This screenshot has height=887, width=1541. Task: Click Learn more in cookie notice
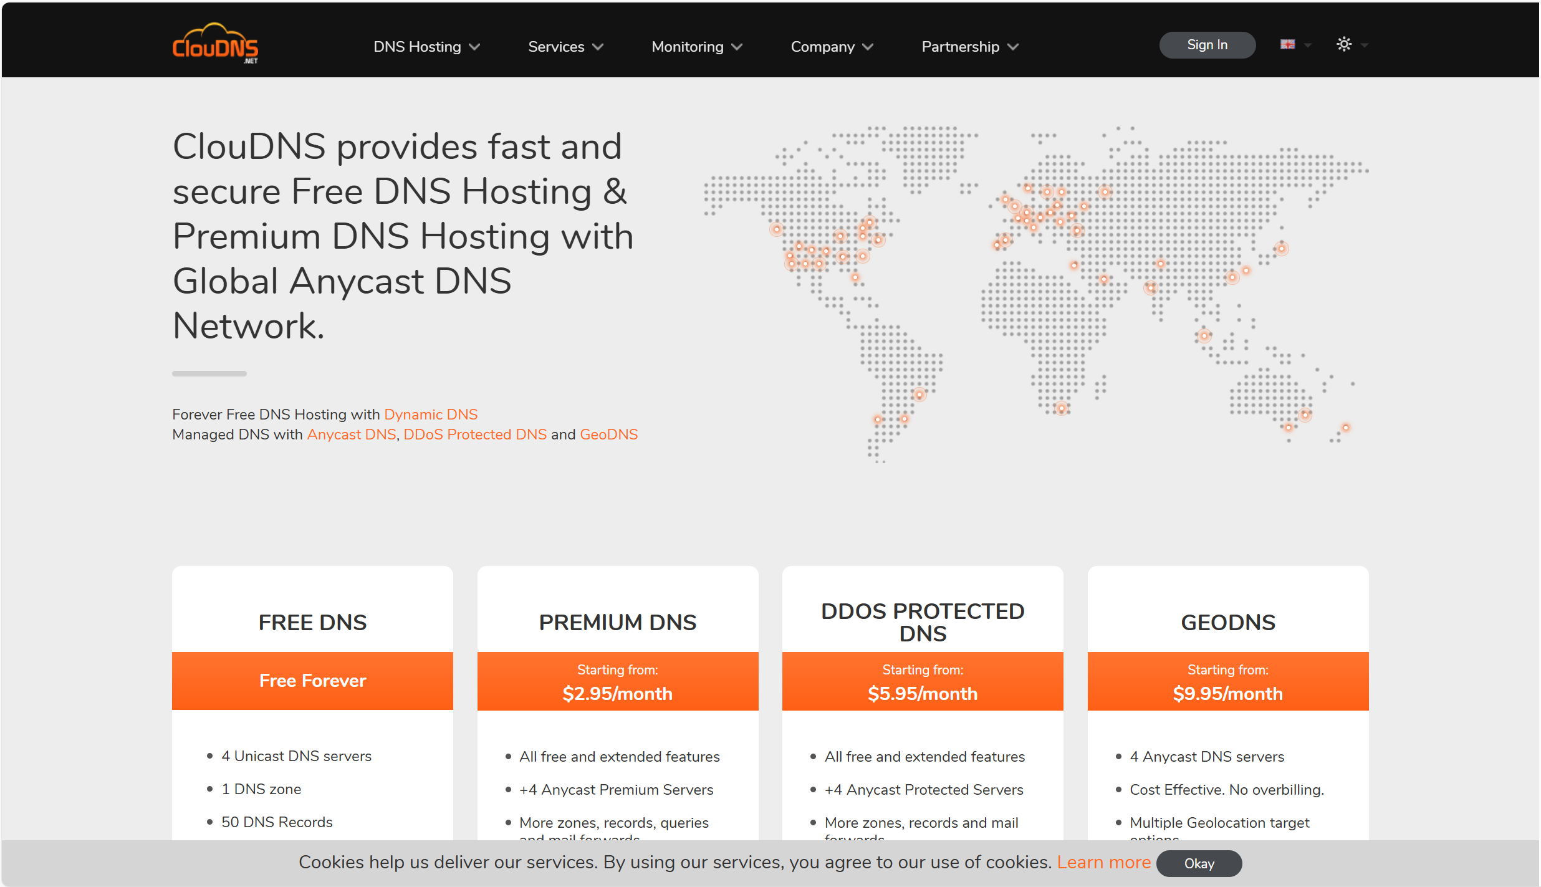tap(1104, 862)
